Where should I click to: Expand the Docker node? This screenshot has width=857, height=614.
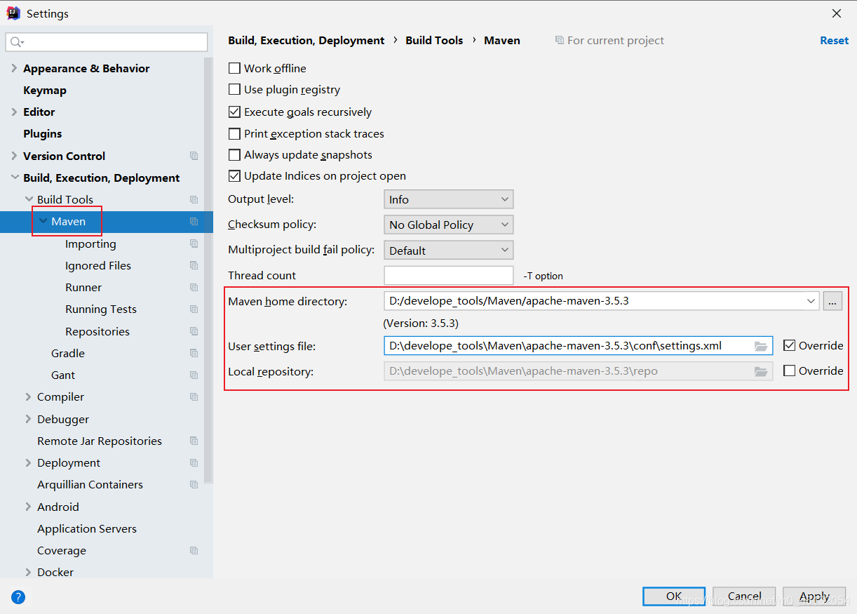click(29, 572)
